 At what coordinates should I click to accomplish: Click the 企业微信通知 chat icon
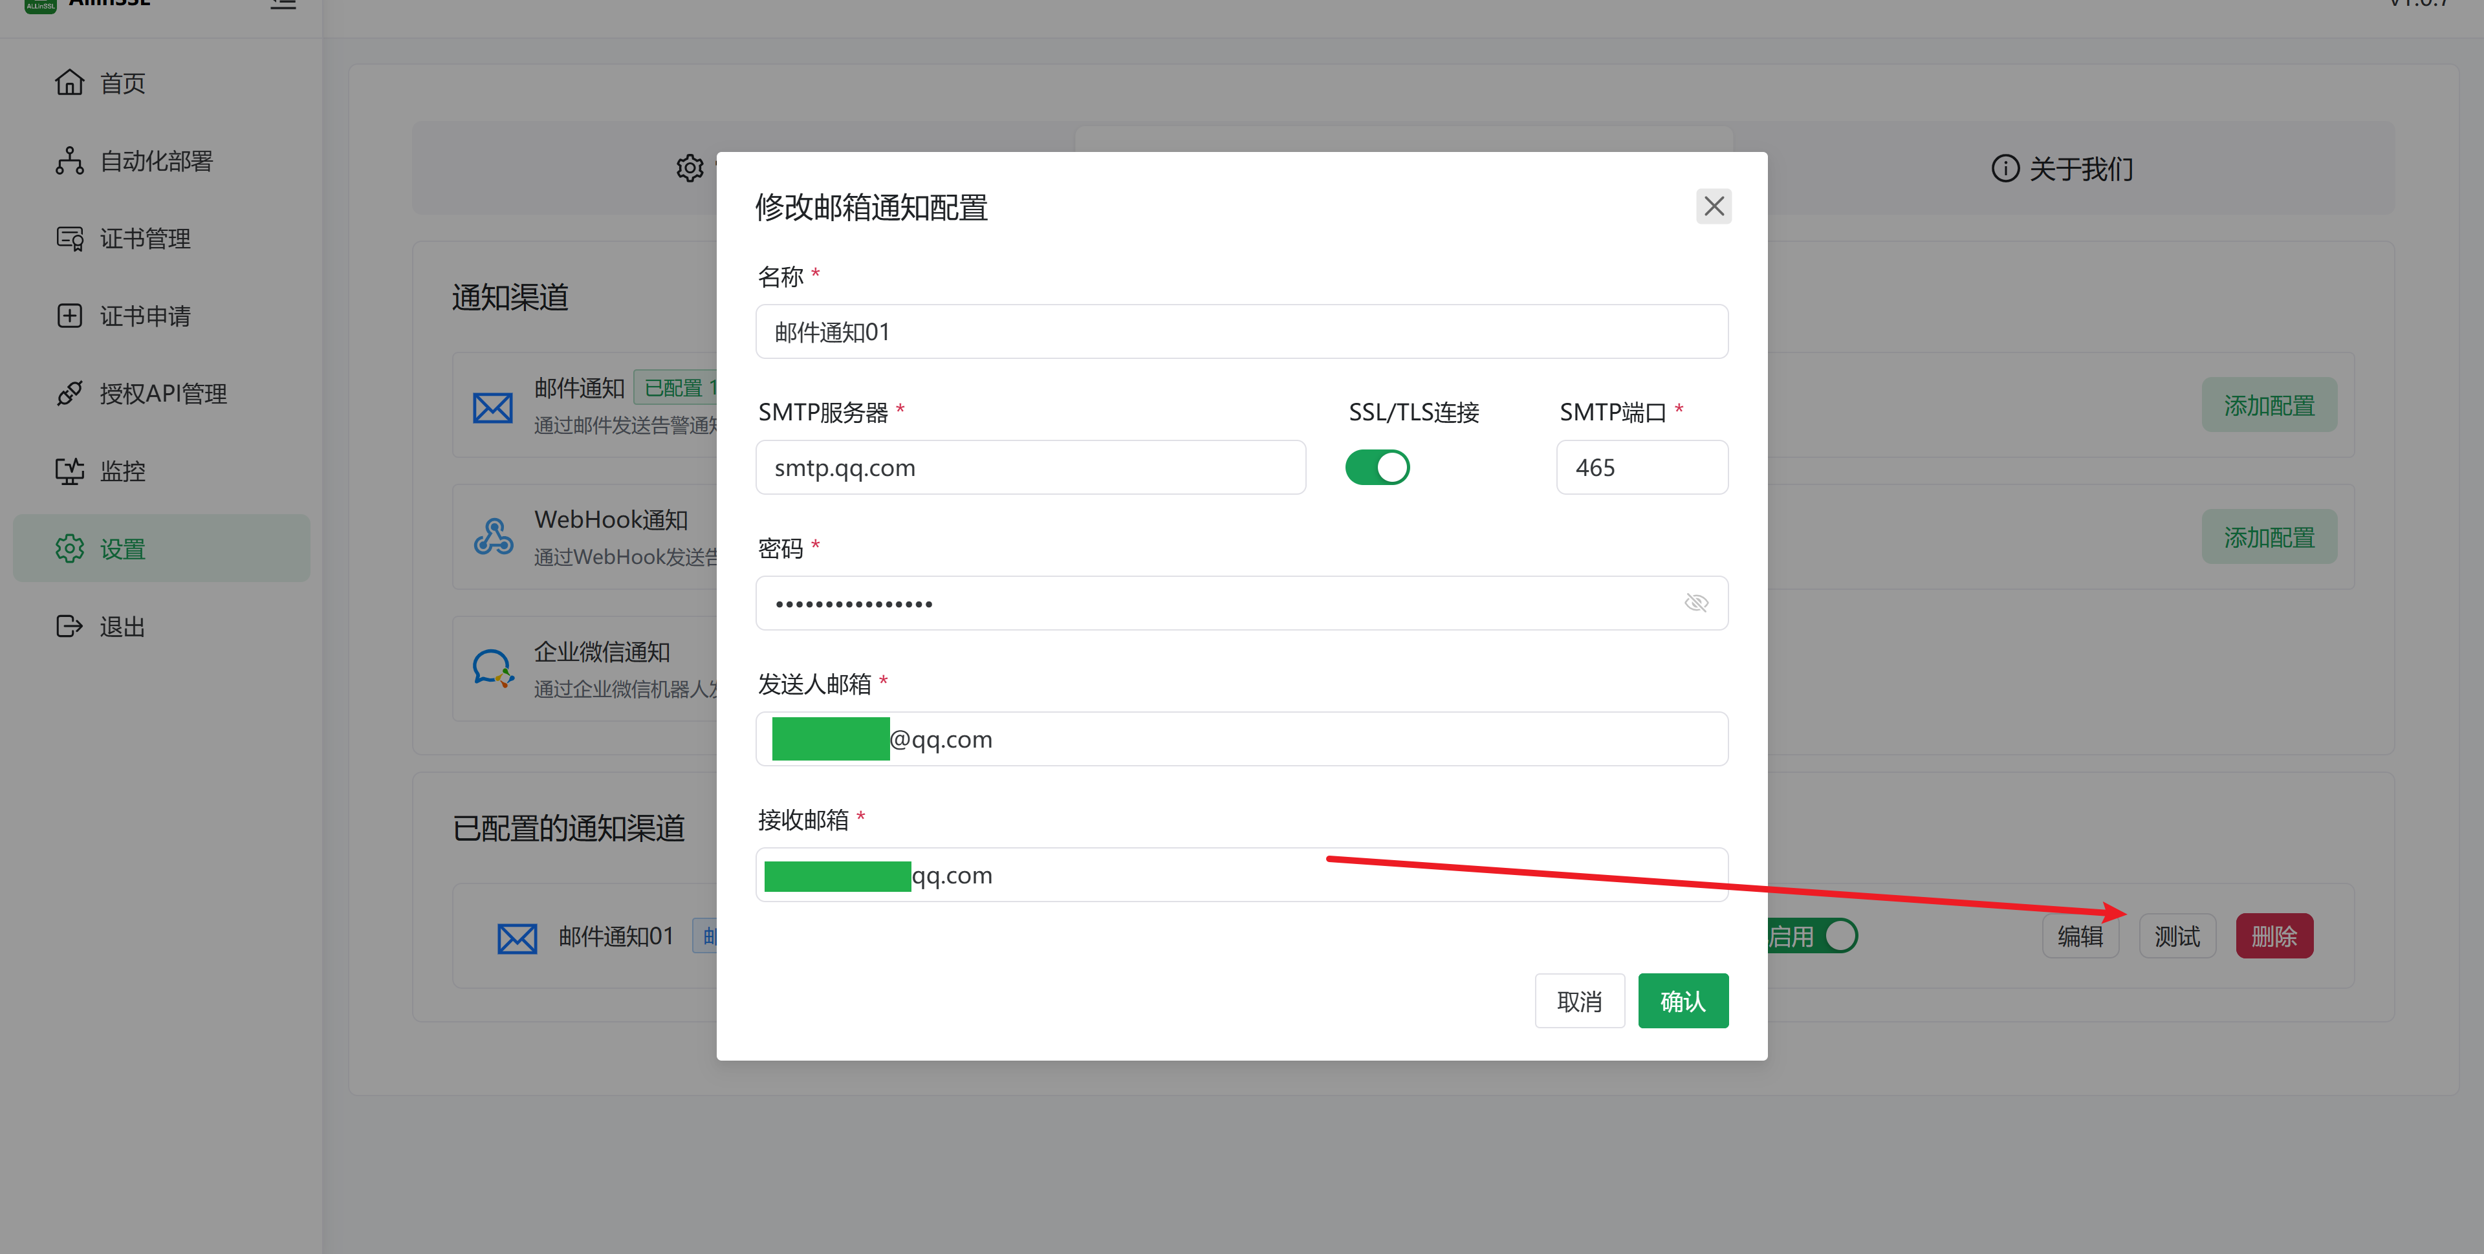(x=493, y=668)
